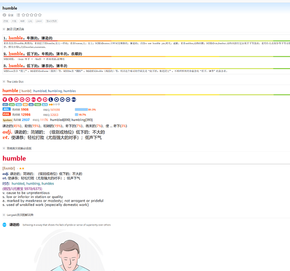Click the red L dictionary circle icon

(11, 100)
